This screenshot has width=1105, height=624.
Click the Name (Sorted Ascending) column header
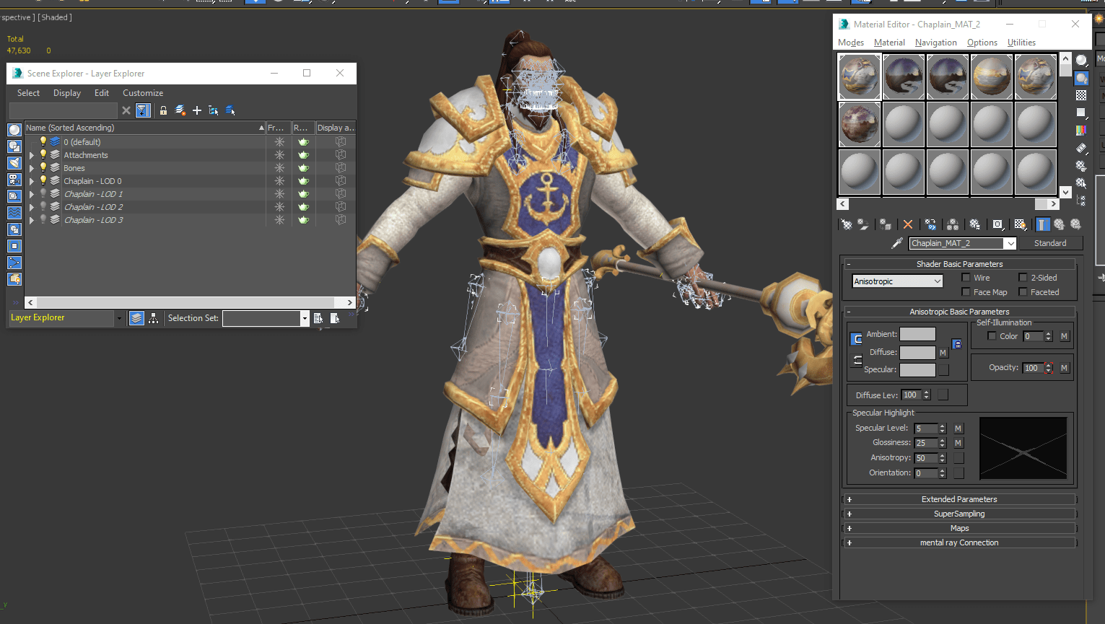pyautogui.click(x=145, y=128)
